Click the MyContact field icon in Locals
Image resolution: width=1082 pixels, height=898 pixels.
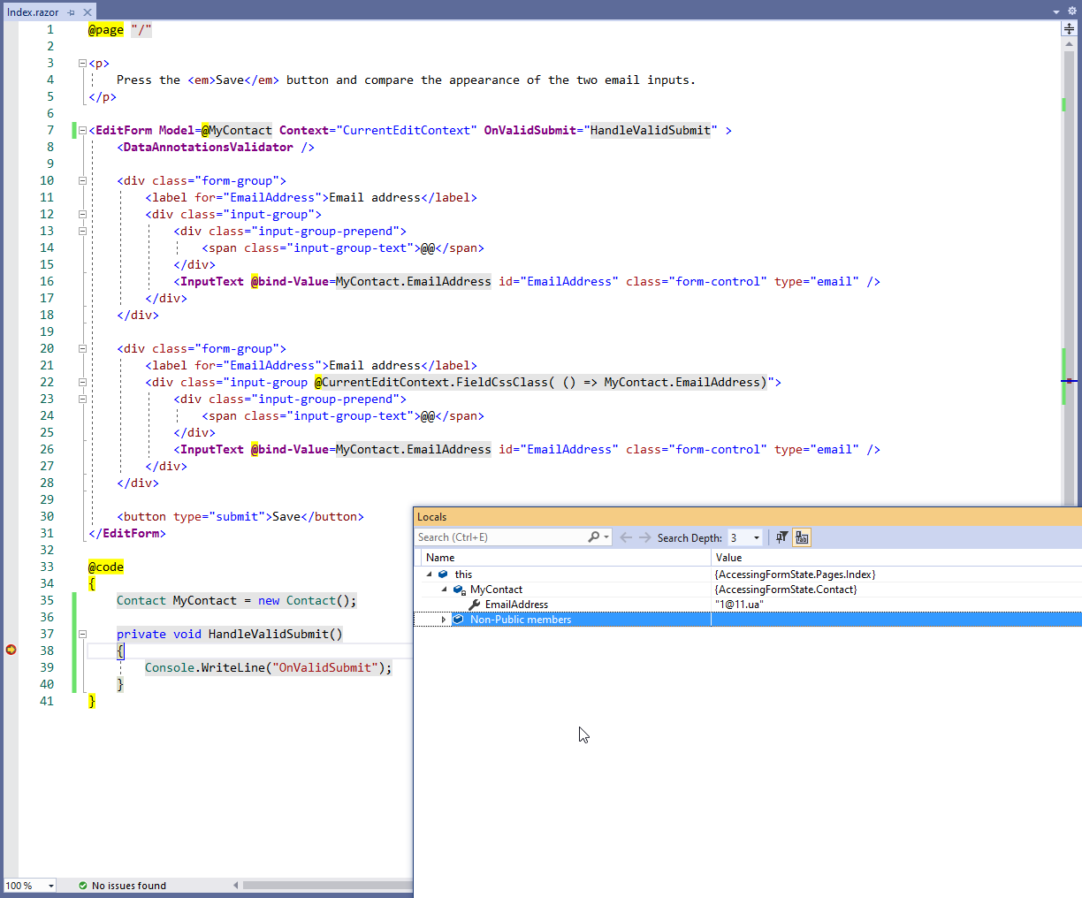click(x=459, y=590)
